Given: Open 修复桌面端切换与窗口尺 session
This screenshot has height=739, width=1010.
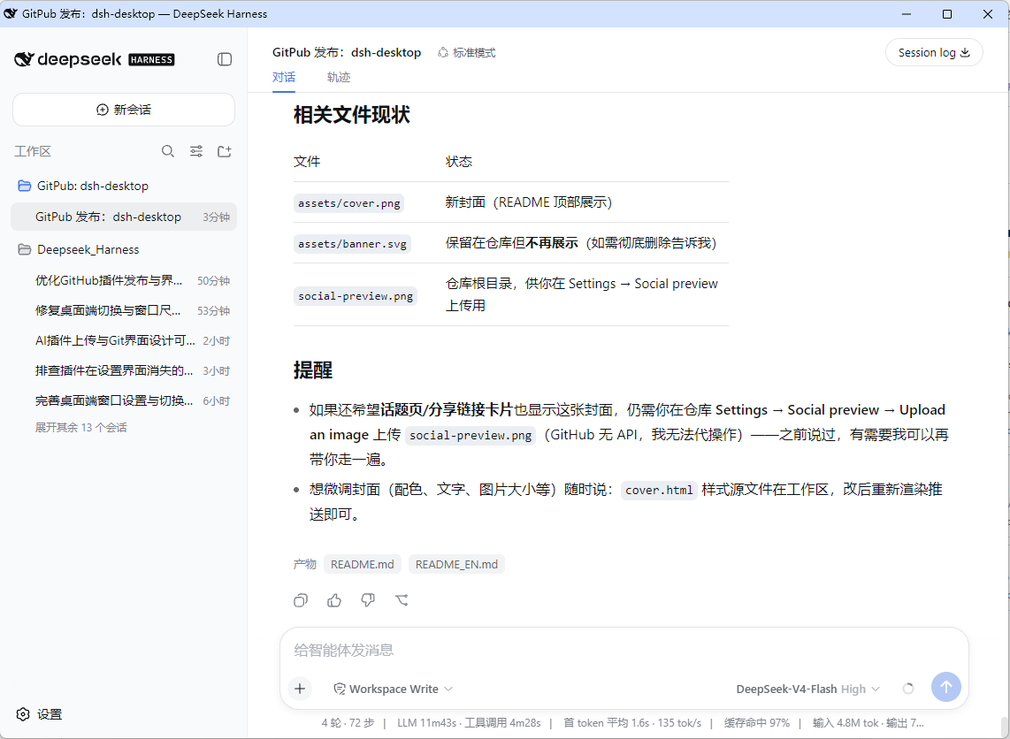Looking at the screenshot, I should tap(124, 311).
